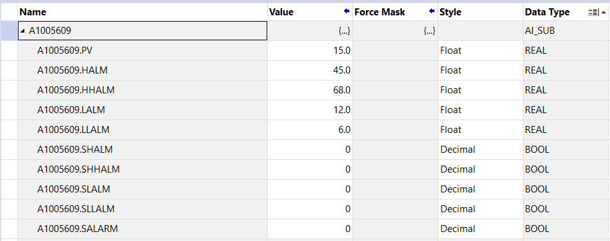Click the blue arrow in Force Mask header
Viewport: 610px width, 241px height.
click(x=432, y=12)
